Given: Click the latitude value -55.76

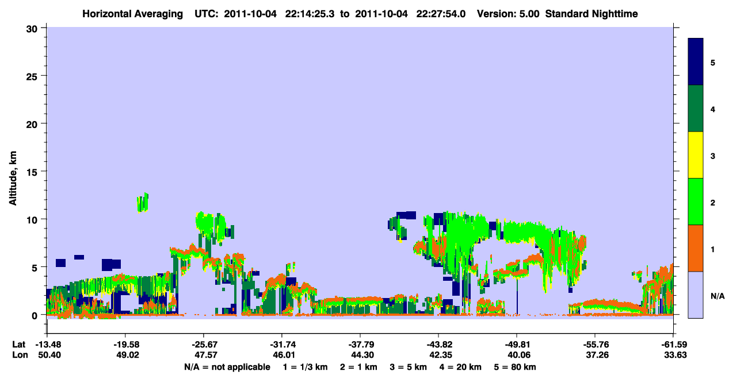Looking at the screenshot, I should click(595, 345).
